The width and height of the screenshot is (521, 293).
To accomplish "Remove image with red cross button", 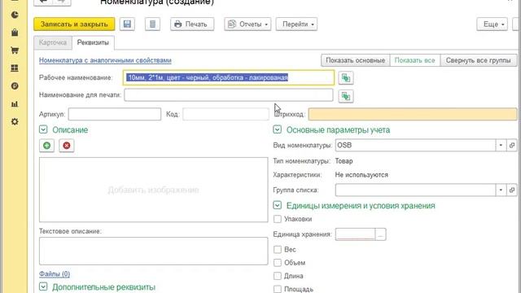I will point(67,146).
